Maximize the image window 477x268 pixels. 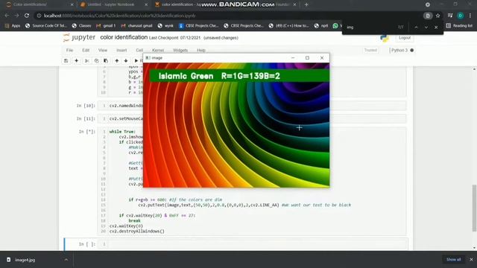click(x=307, y=58)
